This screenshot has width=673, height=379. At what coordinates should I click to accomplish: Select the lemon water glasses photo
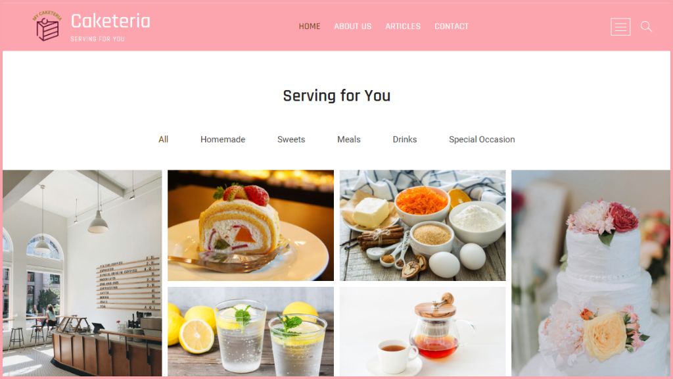250,332
